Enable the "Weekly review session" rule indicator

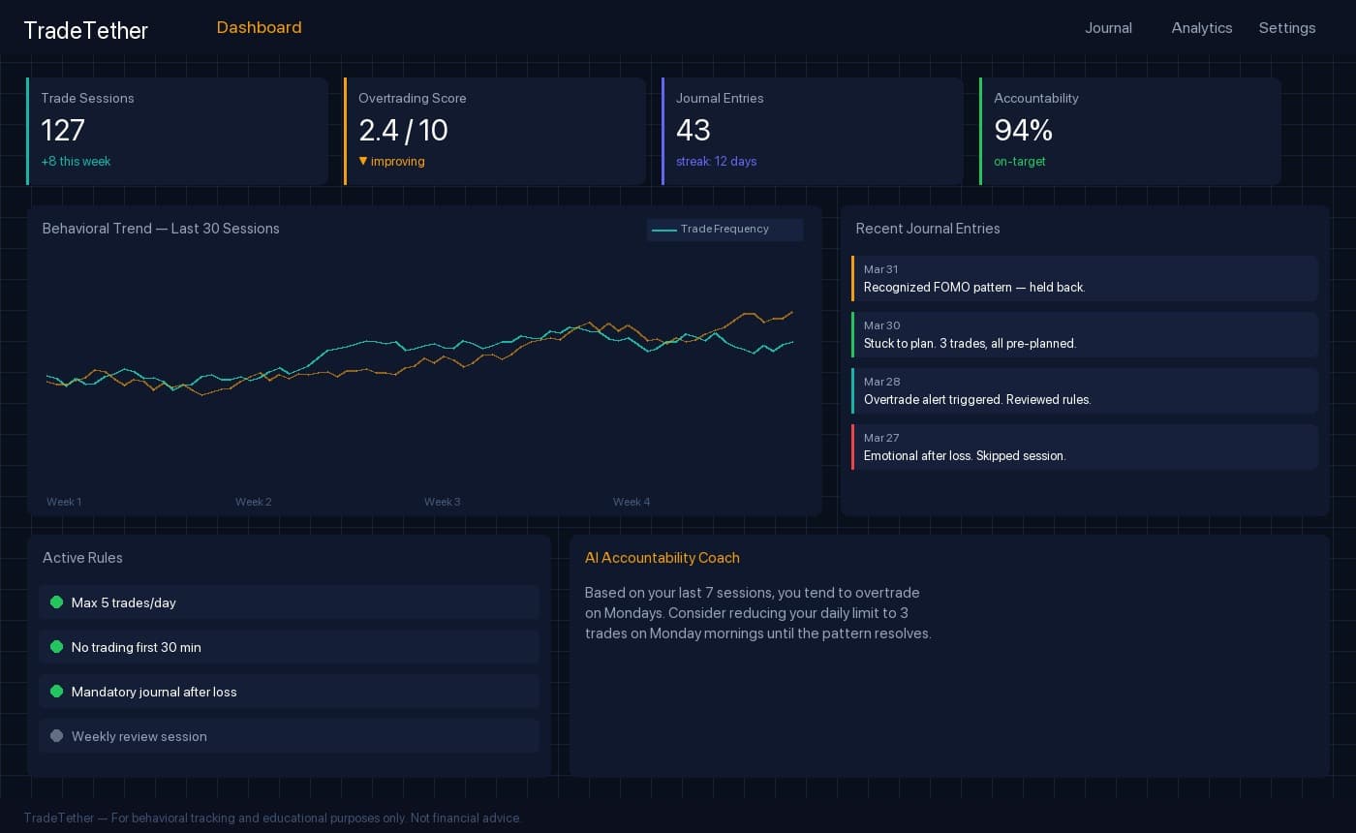pyautogui.click(x=57, y=735)
